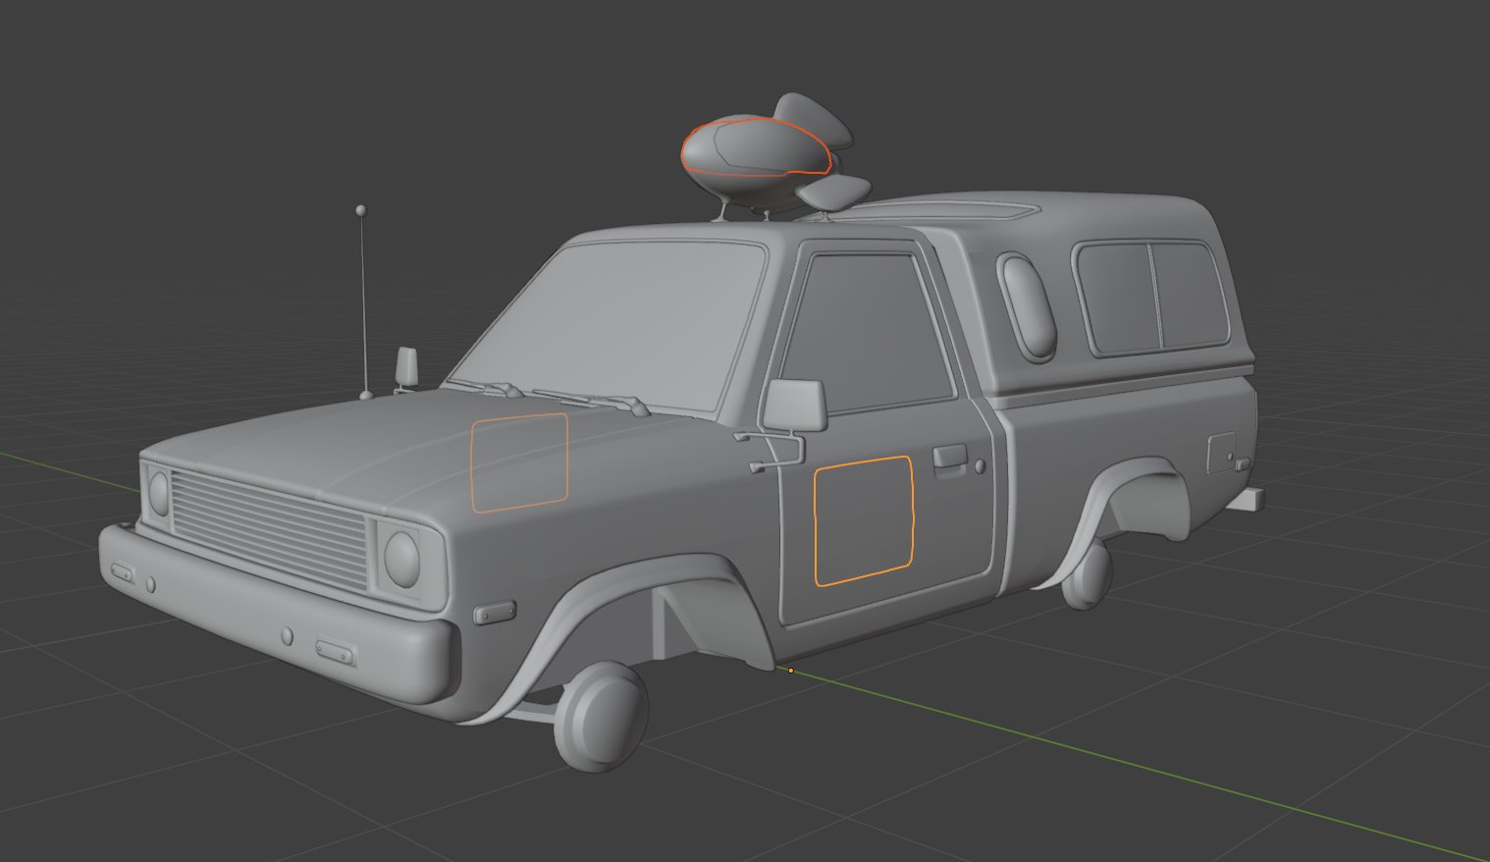
Task: Select the fuel cap door on the bed
Action: (x=1221, y=453)
